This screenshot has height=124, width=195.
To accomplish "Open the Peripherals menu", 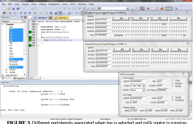I will pyautogui.click(x=54, y=4).
